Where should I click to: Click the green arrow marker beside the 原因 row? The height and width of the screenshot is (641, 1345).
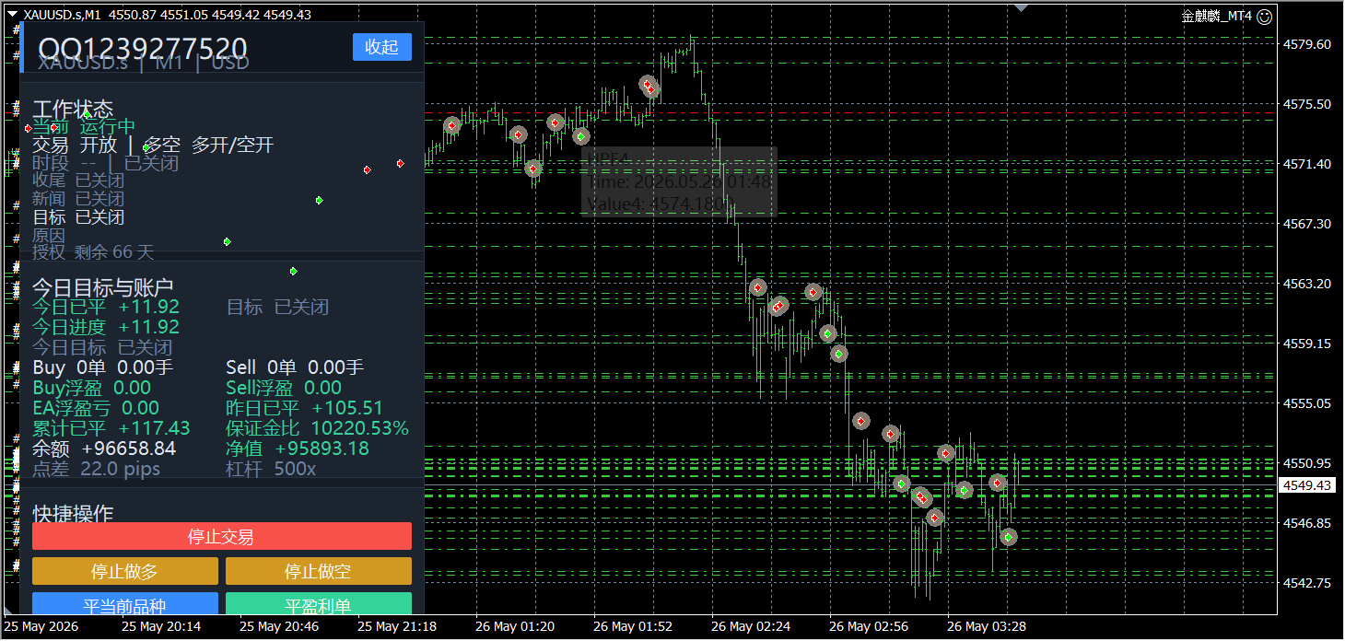(x=227, y=242)
